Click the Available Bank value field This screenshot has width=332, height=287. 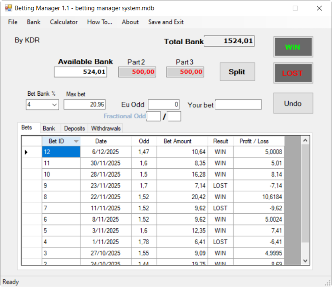click(x=80, y=72)
